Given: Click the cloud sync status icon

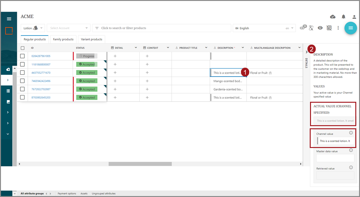Looking at the screenshot, I should [333, 17].
